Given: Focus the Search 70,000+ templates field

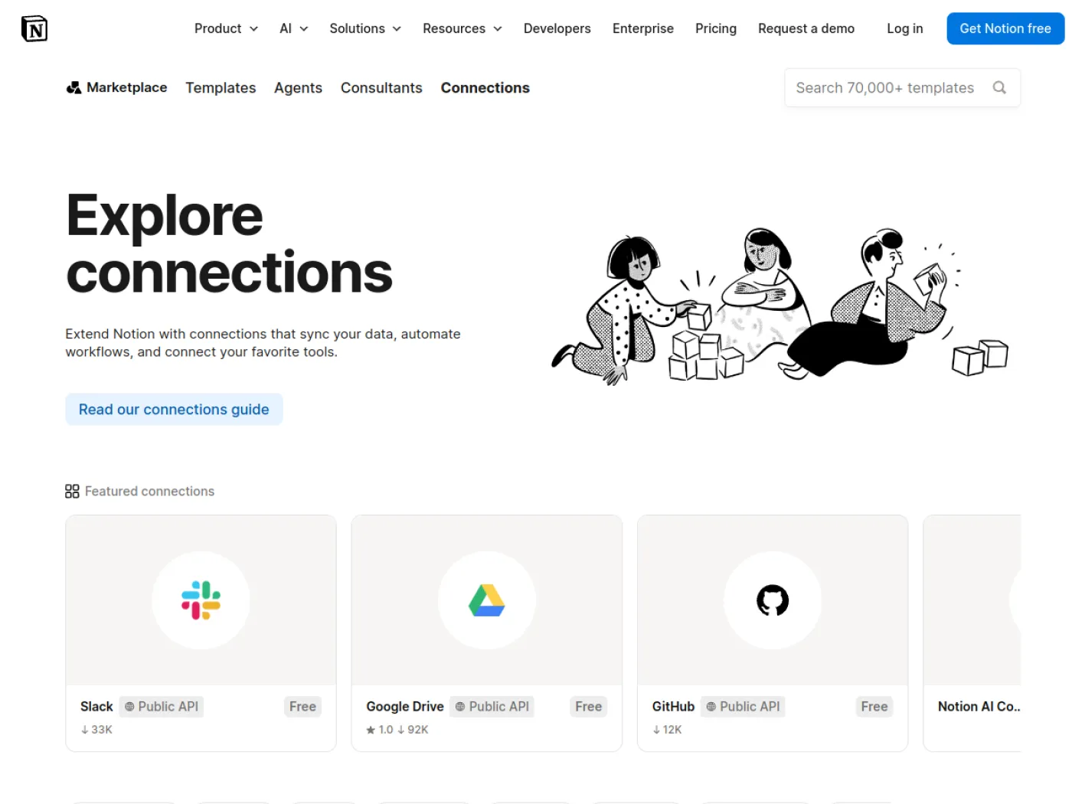Looking at the screenshot, I should pos(902,88).
